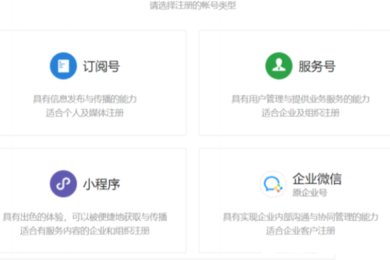Click the 原企业号 subtitle text

tap(309, 192)
